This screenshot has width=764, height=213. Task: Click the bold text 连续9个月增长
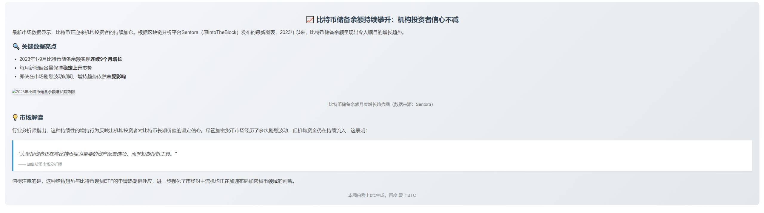(x=106, y=59)
